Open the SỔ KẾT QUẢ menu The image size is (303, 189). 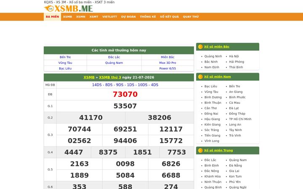tap(170, 17)
